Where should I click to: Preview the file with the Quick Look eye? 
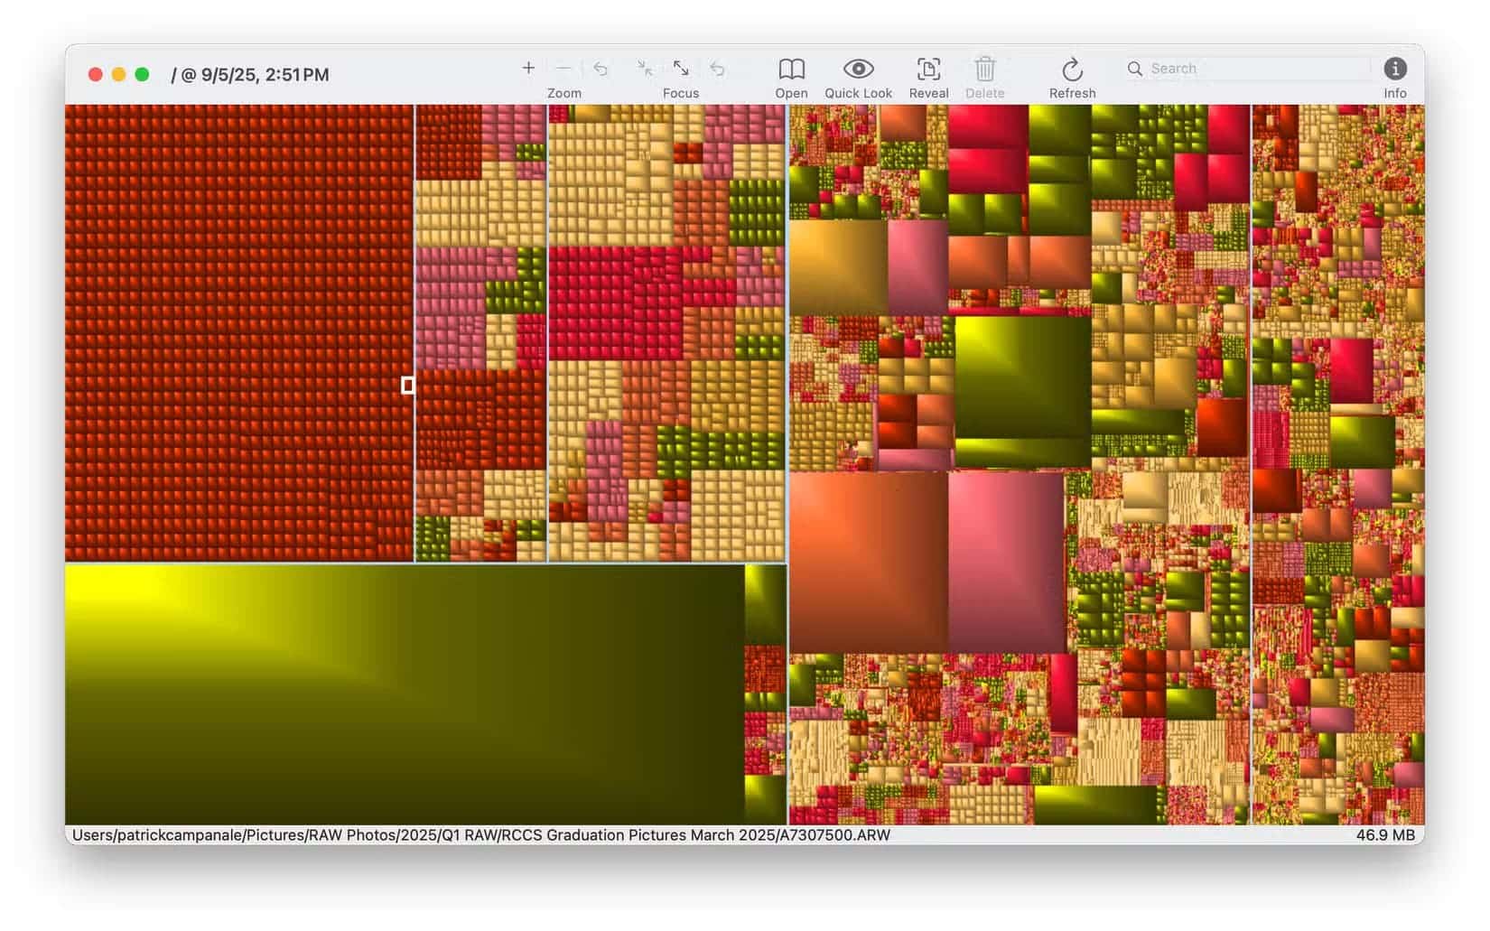pos(858,68)
